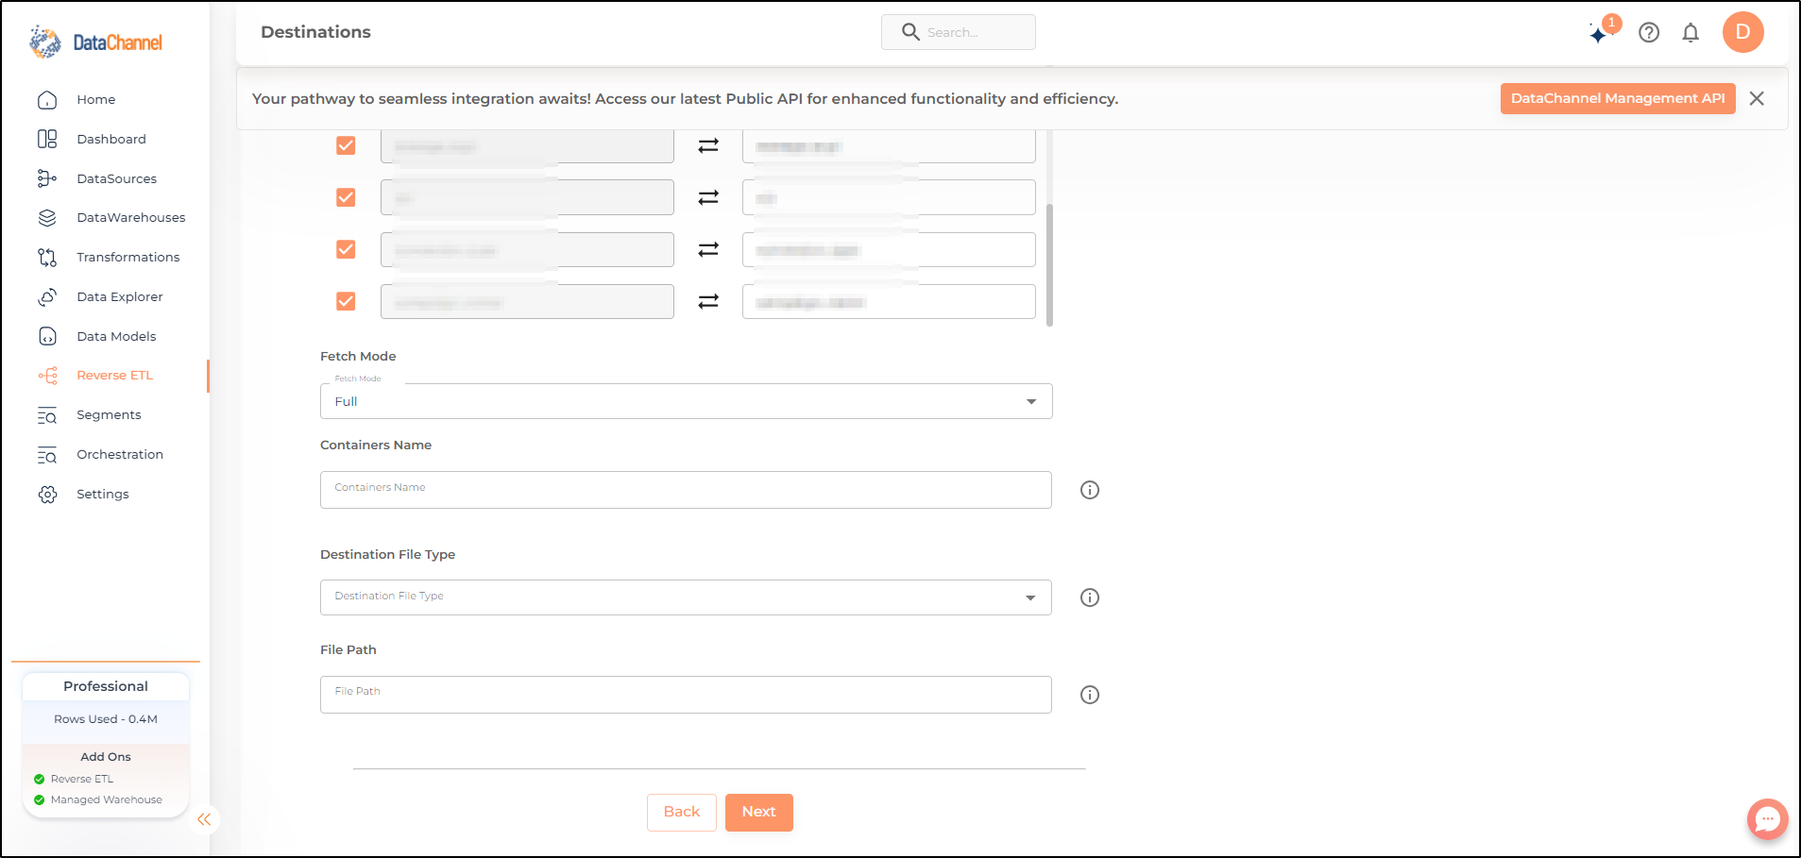
Task: Open DataWarehouses menu item
Action: 131,218
